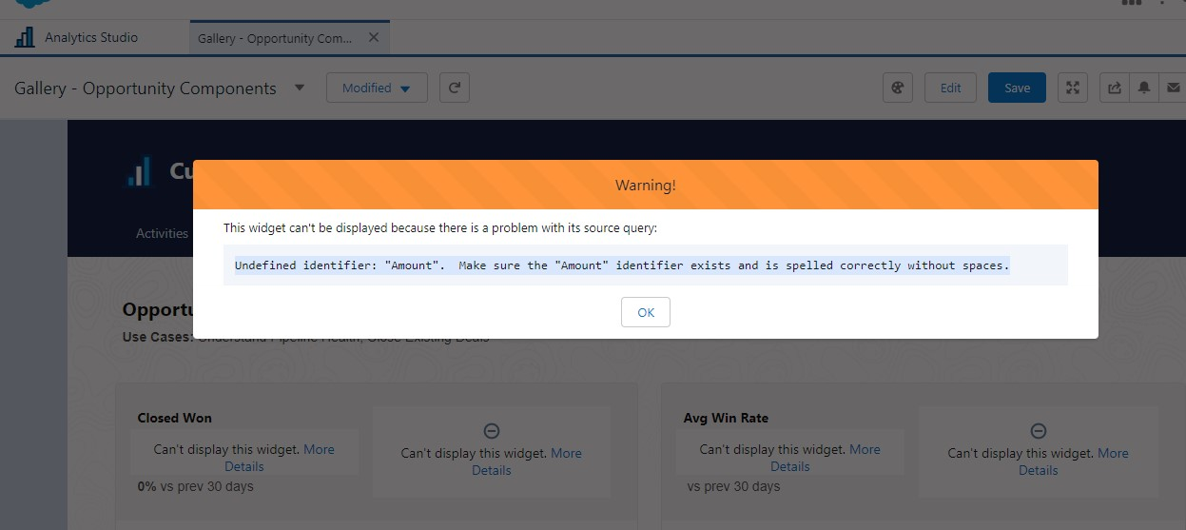Image resolution: width=1186 pixels, height=530 pixels.
Task: Click the Closed Won widget title
Action: (174, 418)
